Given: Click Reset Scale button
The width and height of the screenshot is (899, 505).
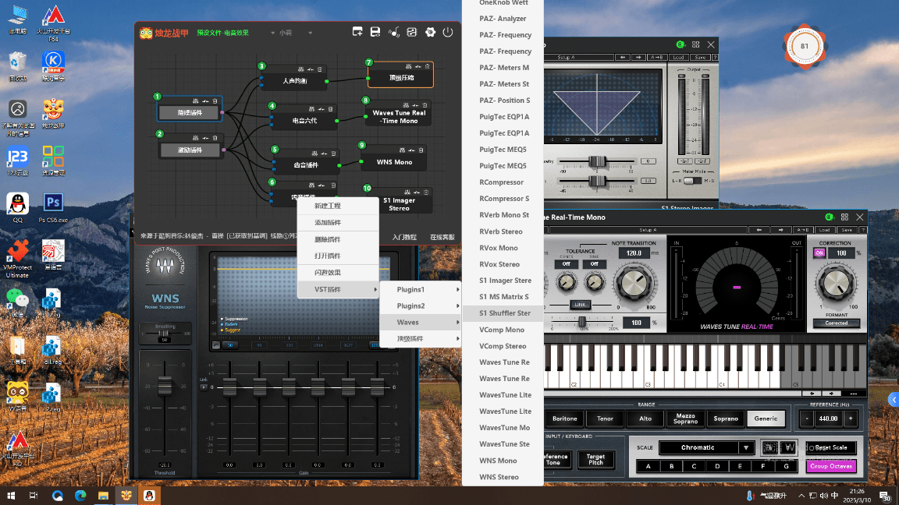Looking at the screenshot, I should click(831, 447).
